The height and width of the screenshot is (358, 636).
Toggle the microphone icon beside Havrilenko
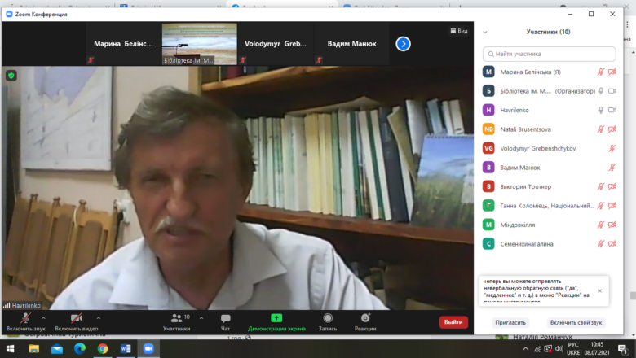coord(601,110)
